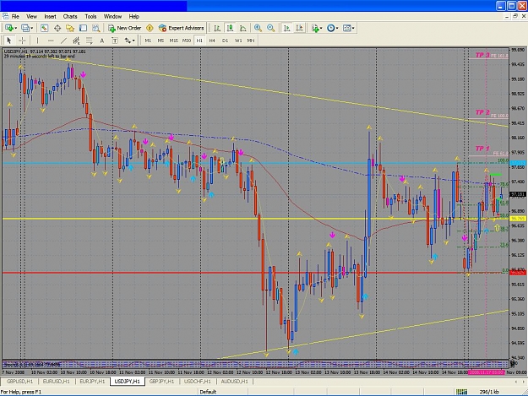Viewport: 528px width, 396px height.
Task: Switch to MN timeframe
Action: point(251,41)
